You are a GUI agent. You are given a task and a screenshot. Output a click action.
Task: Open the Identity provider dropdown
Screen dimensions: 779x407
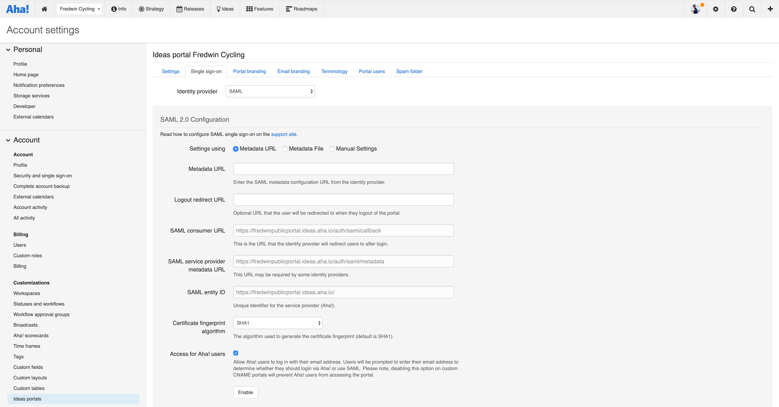(x=270, y=91)
